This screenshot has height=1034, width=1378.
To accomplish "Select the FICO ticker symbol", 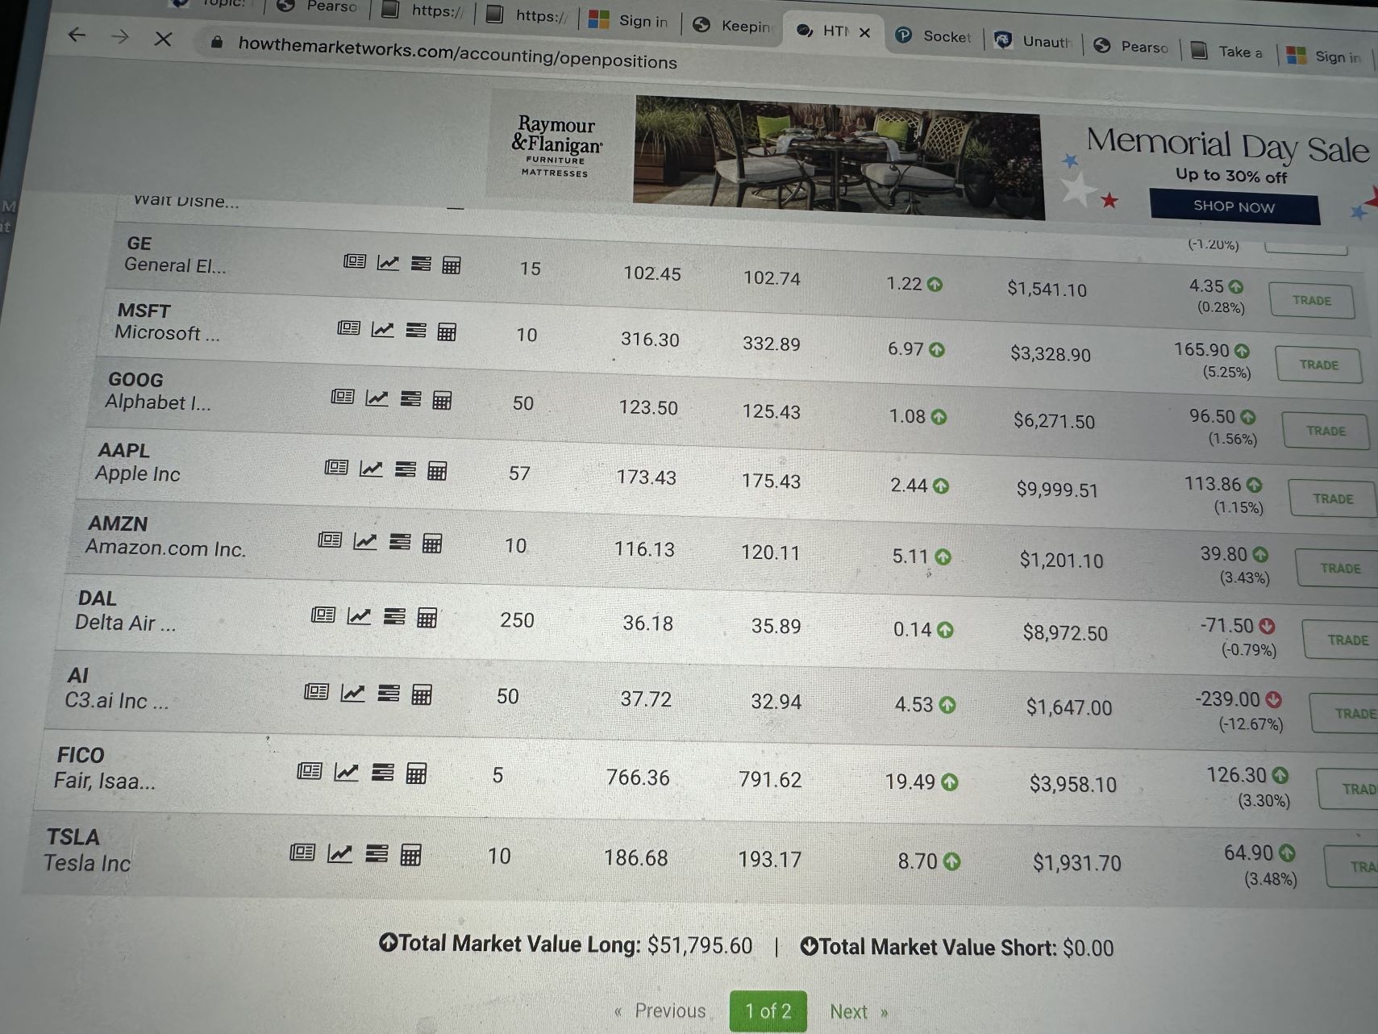I will pos(81,755).
